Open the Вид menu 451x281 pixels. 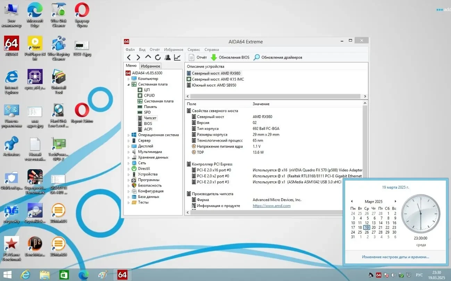coord(142,49)
